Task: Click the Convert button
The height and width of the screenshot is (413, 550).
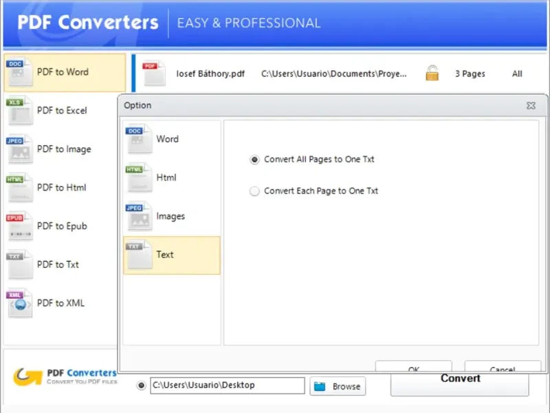Action: click(460, 384)
